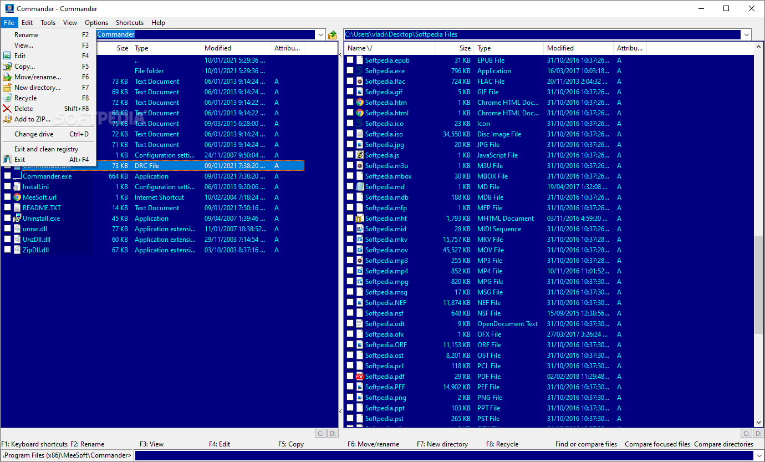765x462 pixels.
Task: Sort right panel by Name column
Action: tap(389, 48)
